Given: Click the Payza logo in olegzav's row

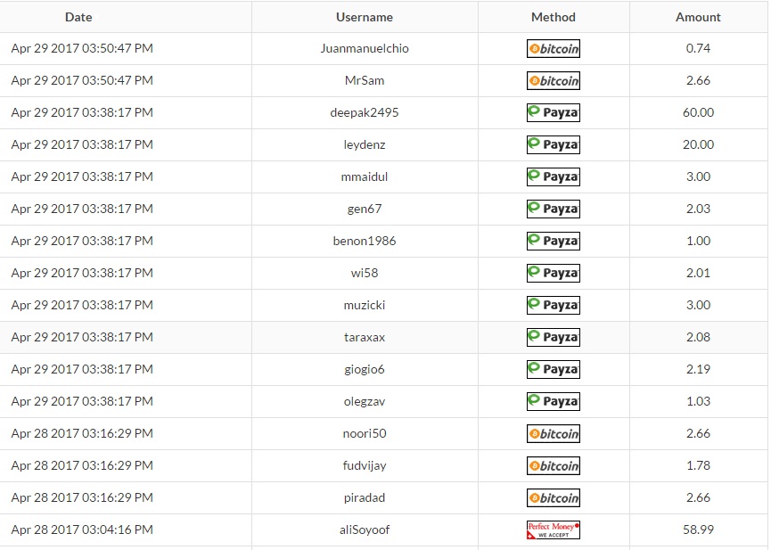Looking at the screenshot, I should coord(554,402).
